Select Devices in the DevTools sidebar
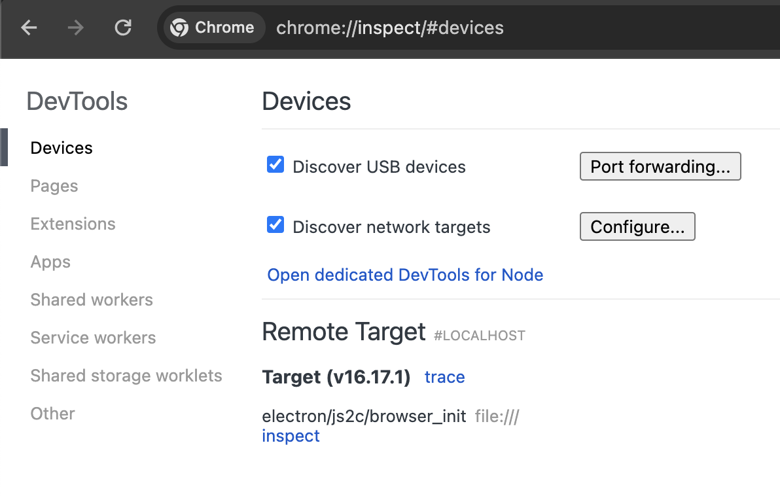Image resolution: width=780 pixels, height=496 pixels. point(62,148)
